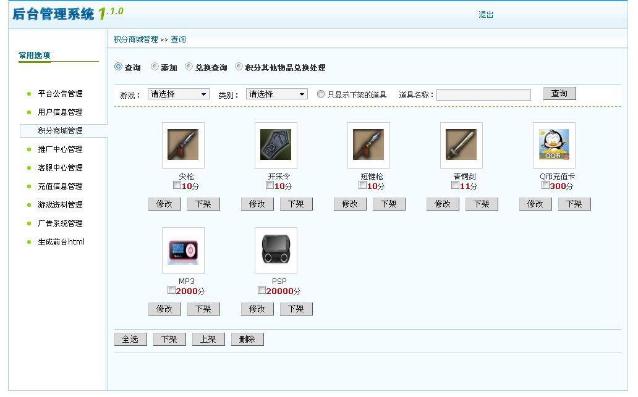Select the 添加 radio button

[153, 68]
